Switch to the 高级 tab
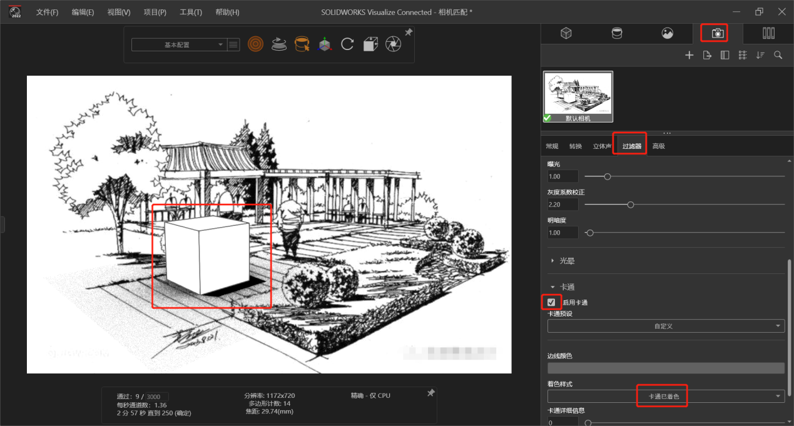Screen dimensions: 794x426 [x=658, y=146]
